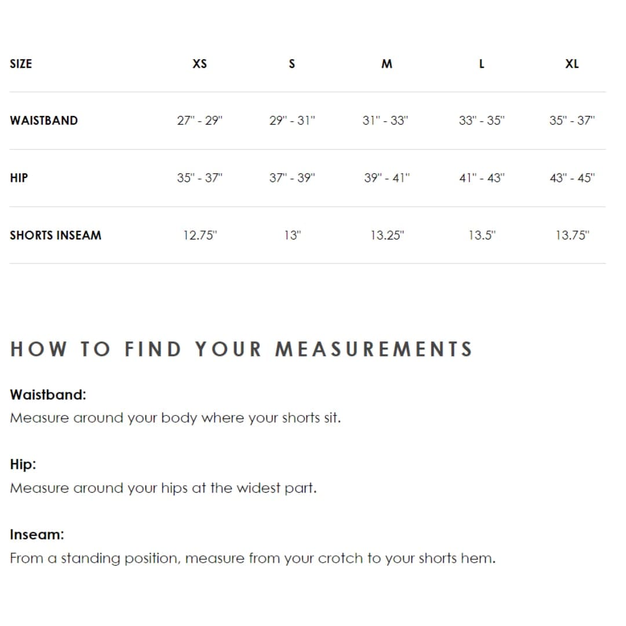Click the 43" - 45" hip cell
The height and width of the screenshot is (626, 626).
(x=572, y=178)
